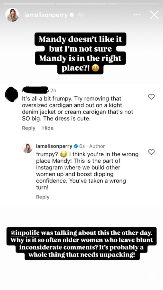Image resolution: width=163 pixels, height=290 pixels.
Task: Close the story with the X icon
Action: tap(154, 15)
